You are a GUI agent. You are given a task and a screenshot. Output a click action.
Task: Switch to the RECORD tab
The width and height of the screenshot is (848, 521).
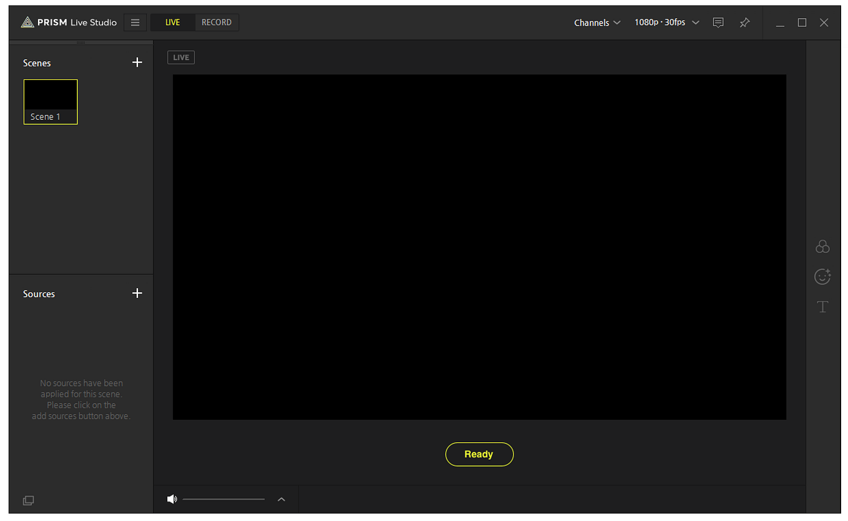point(217,22)
